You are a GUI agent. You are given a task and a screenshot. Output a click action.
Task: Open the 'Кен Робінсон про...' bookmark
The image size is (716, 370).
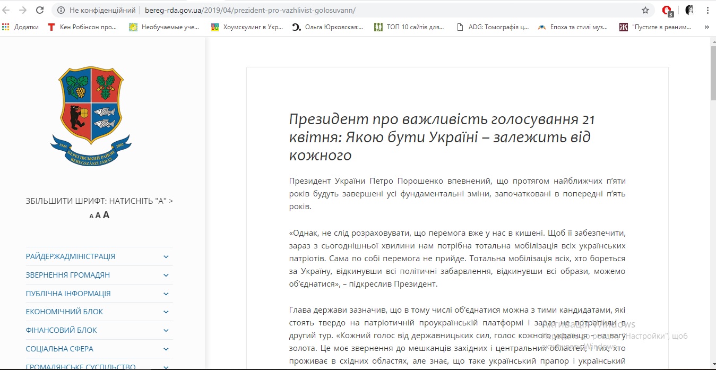(x=83, y=27)
